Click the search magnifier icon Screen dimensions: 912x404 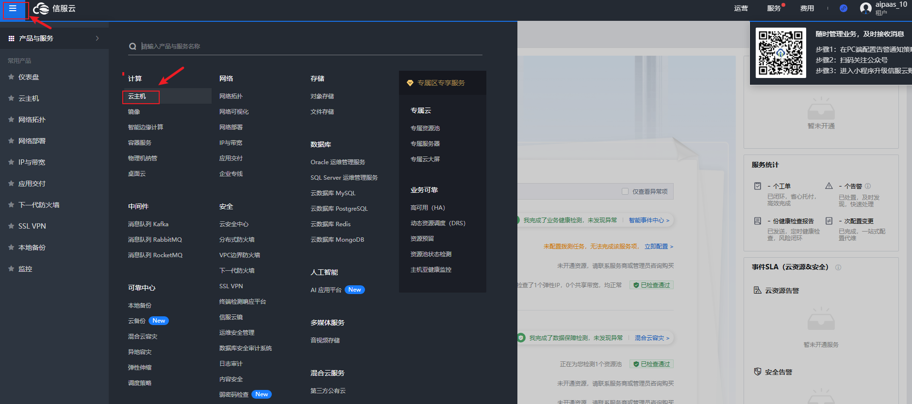(x=133, y=47)
